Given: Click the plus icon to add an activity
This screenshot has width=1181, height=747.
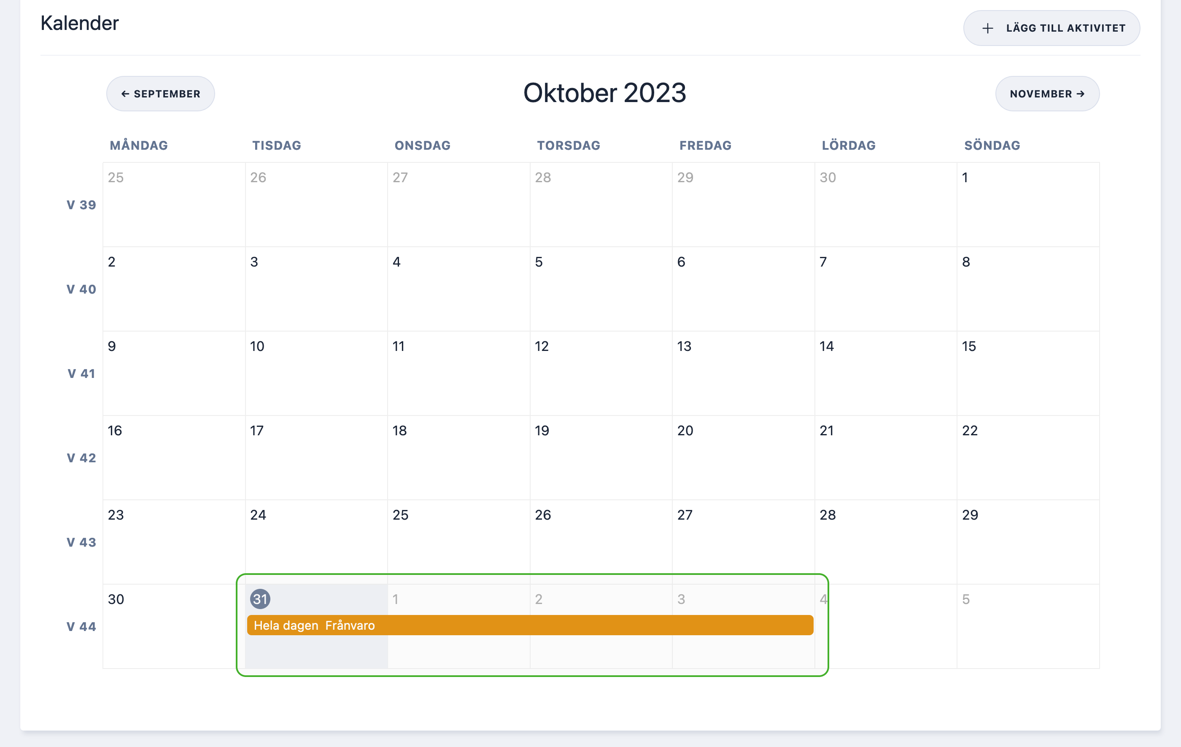Looking at the screenshot, I should tap(987, 28).
